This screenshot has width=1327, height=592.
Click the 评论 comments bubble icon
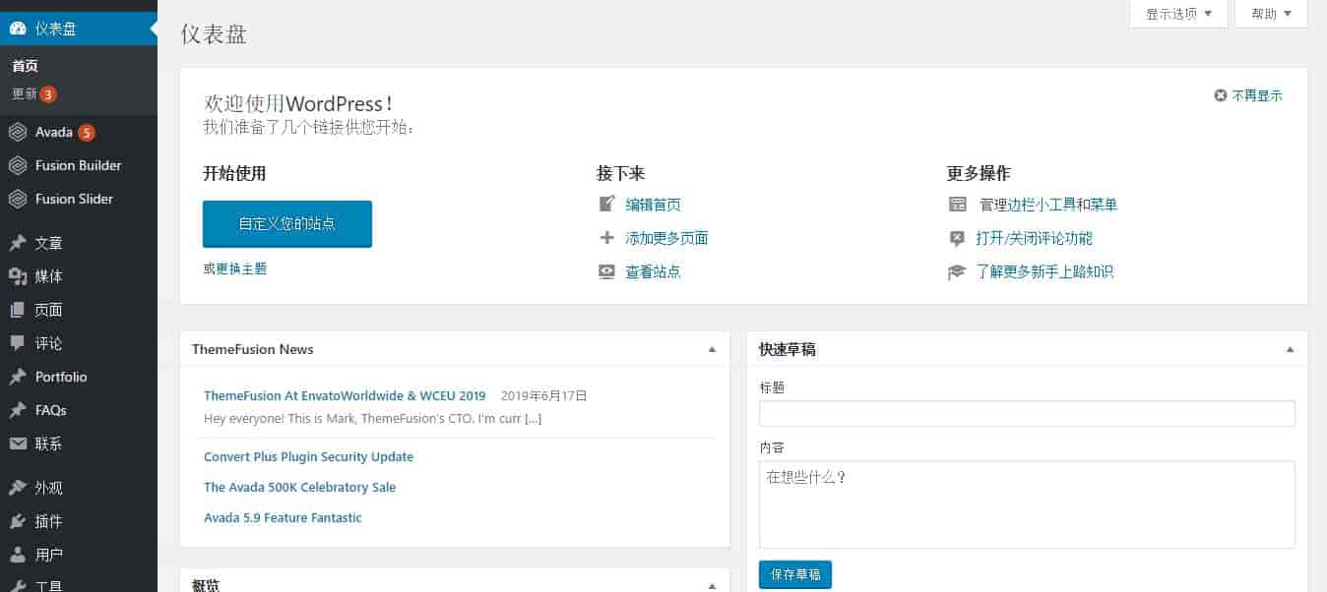click(17, 343)
